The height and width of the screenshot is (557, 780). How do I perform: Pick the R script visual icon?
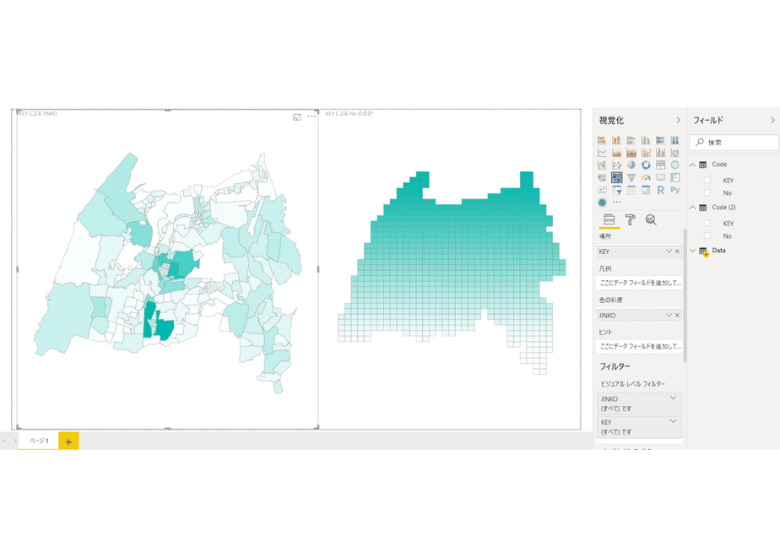pos(661,190)
